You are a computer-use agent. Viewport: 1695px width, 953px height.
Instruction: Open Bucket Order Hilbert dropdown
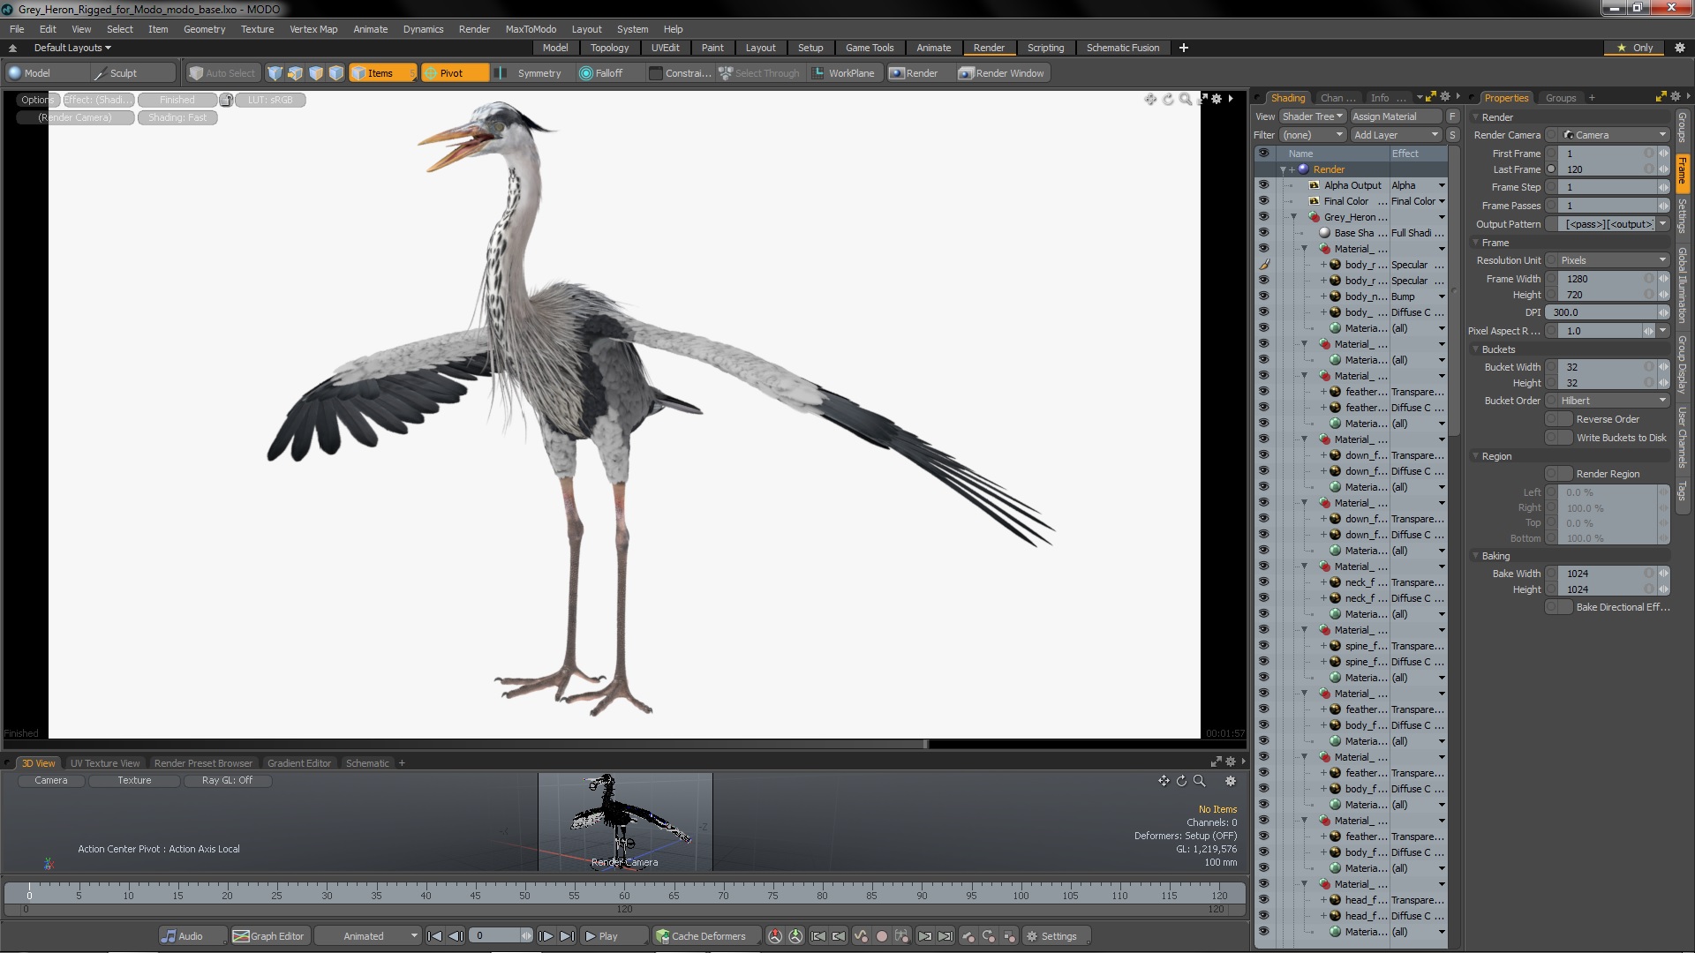tap(1615, 401)
